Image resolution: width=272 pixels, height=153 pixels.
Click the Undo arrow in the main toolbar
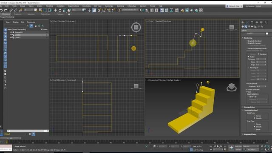pos(1,10)
